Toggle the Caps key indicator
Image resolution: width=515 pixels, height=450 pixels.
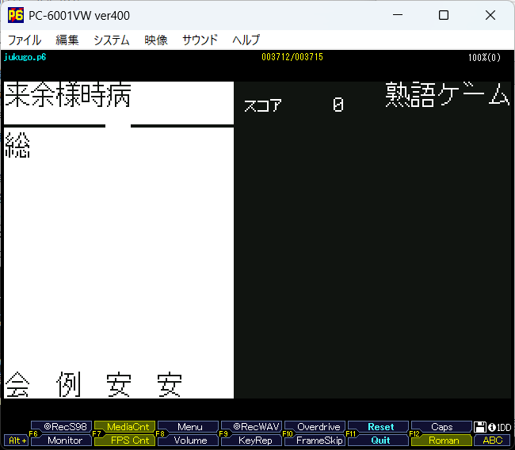(442, 427)
